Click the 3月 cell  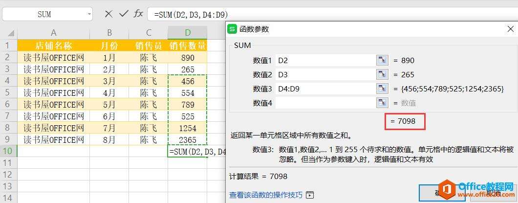point(109,81)
